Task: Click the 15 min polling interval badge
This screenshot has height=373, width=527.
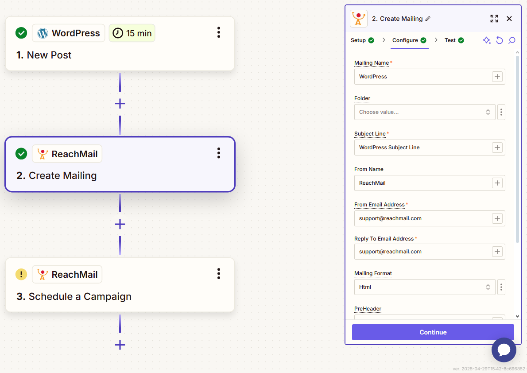Action: (x=132, y=33)
